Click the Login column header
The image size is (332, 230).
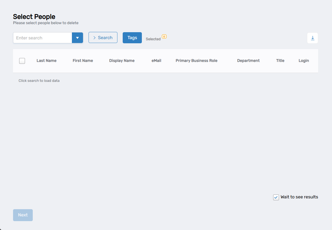pyautogui.click(x=304, y=61)
